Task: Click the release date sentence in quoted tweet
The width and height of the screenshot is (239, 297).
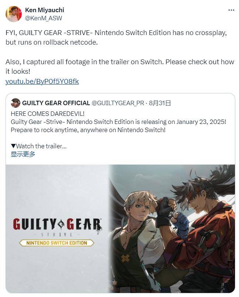Action: tap(118, 122)
